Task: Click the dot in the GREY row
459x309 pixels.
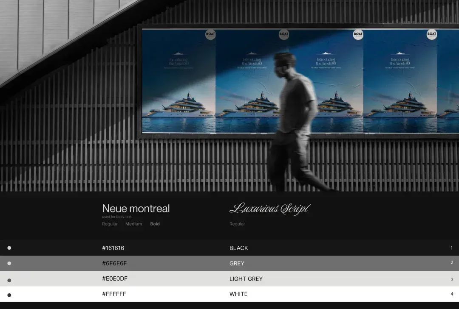Action: 9,264
